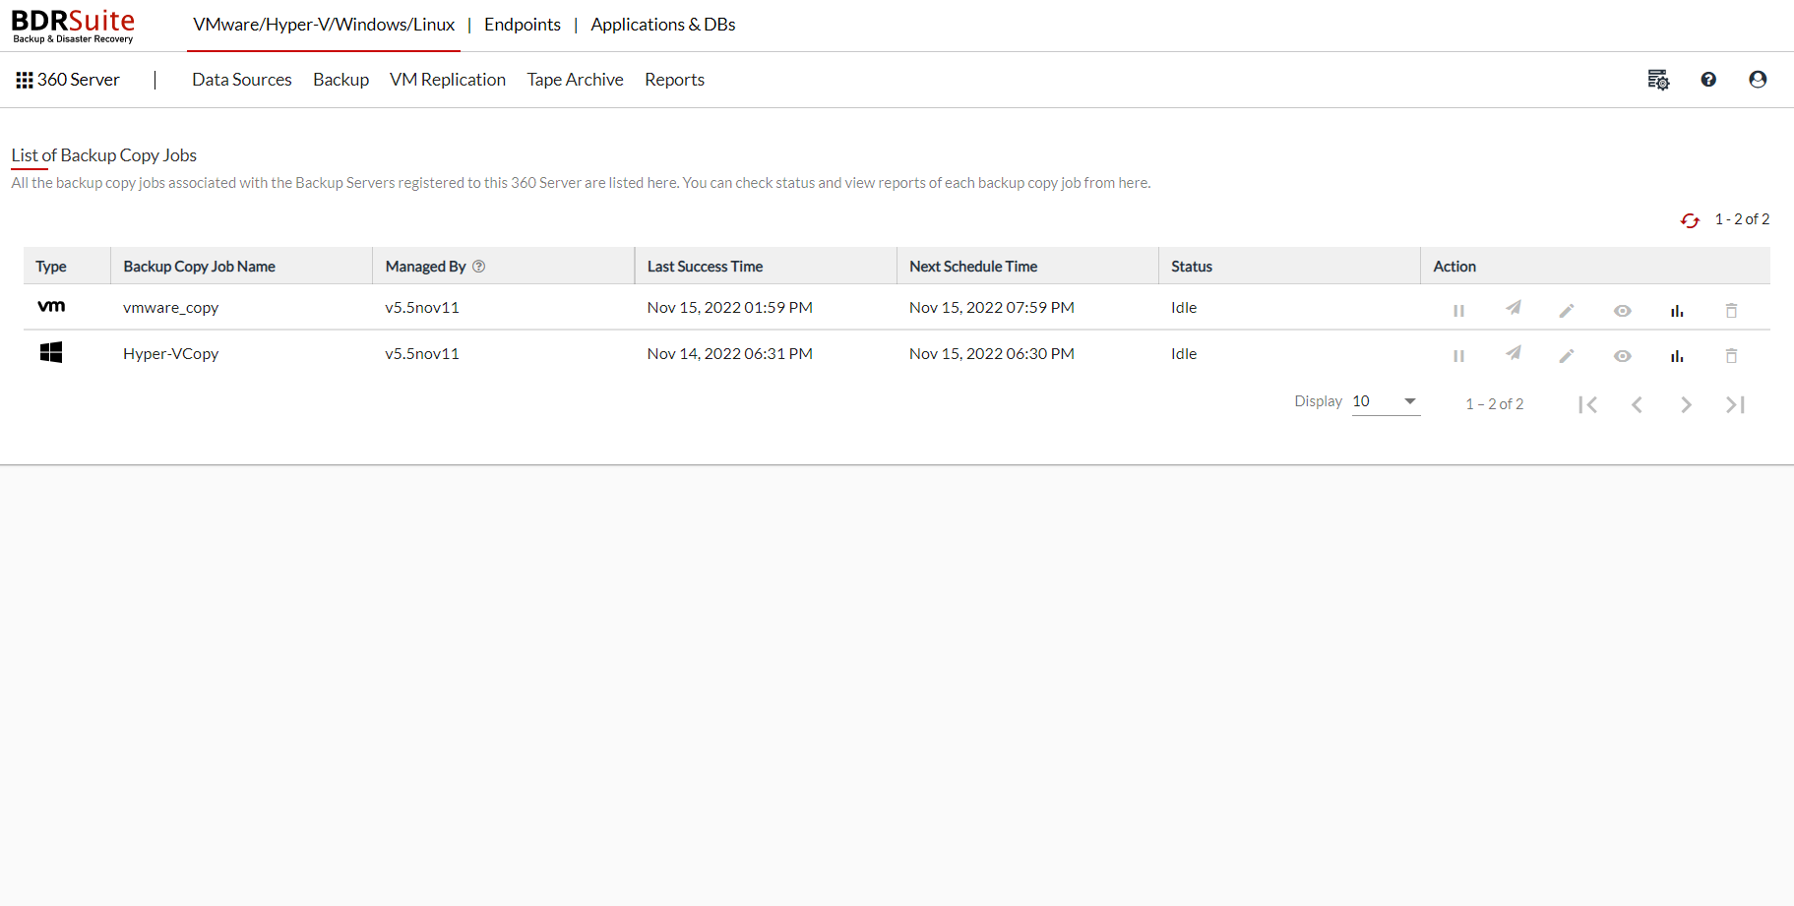
Task: Open the Reports menu
Action: (674, 80)
